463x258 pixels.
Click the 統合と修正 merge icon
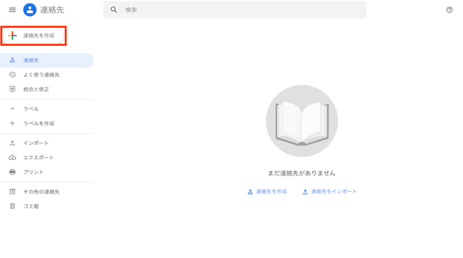(x=13, y=89)
